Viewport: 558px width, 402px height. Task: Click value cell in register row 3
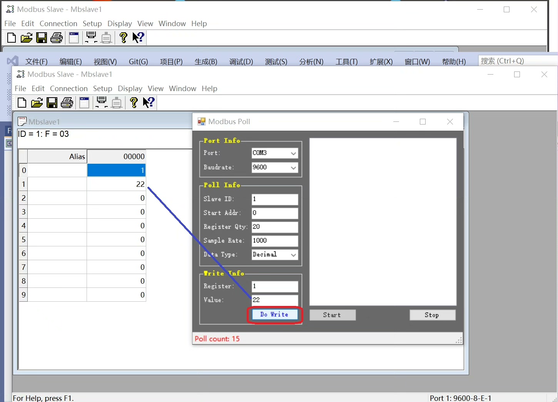116,212
